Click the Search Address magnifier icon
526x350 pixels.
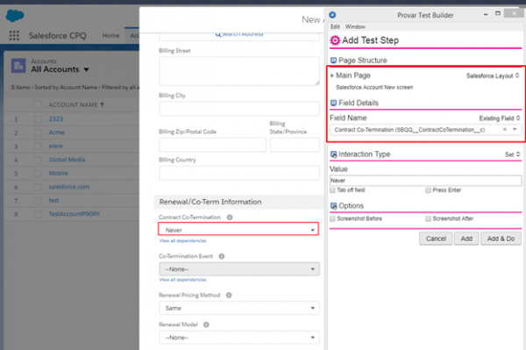pyautogui.click(x=218, y=34)
